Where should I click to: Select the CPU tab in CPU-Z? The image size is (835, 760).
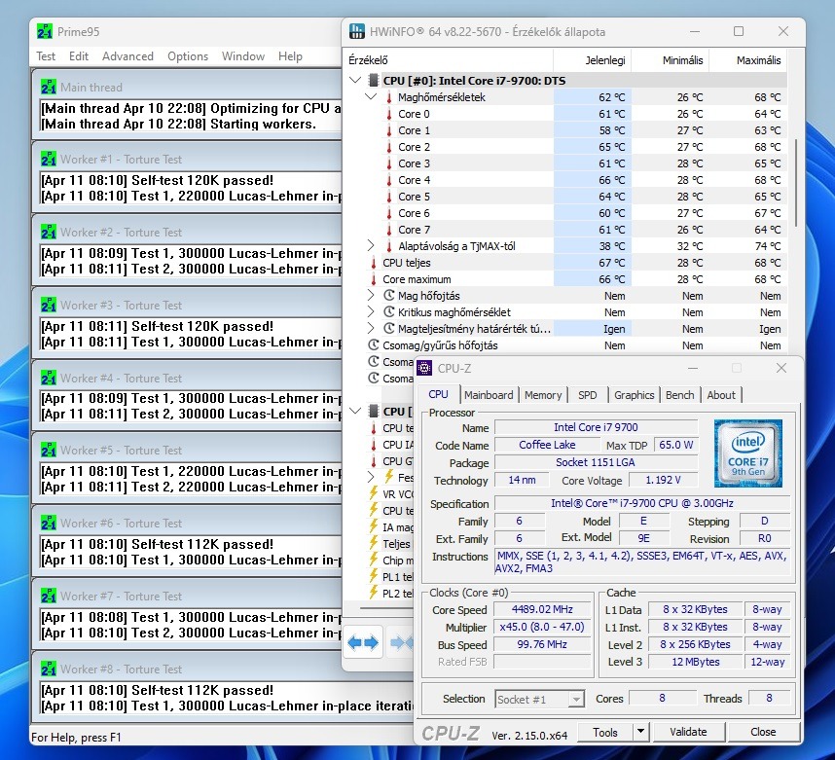coord(438,394)
